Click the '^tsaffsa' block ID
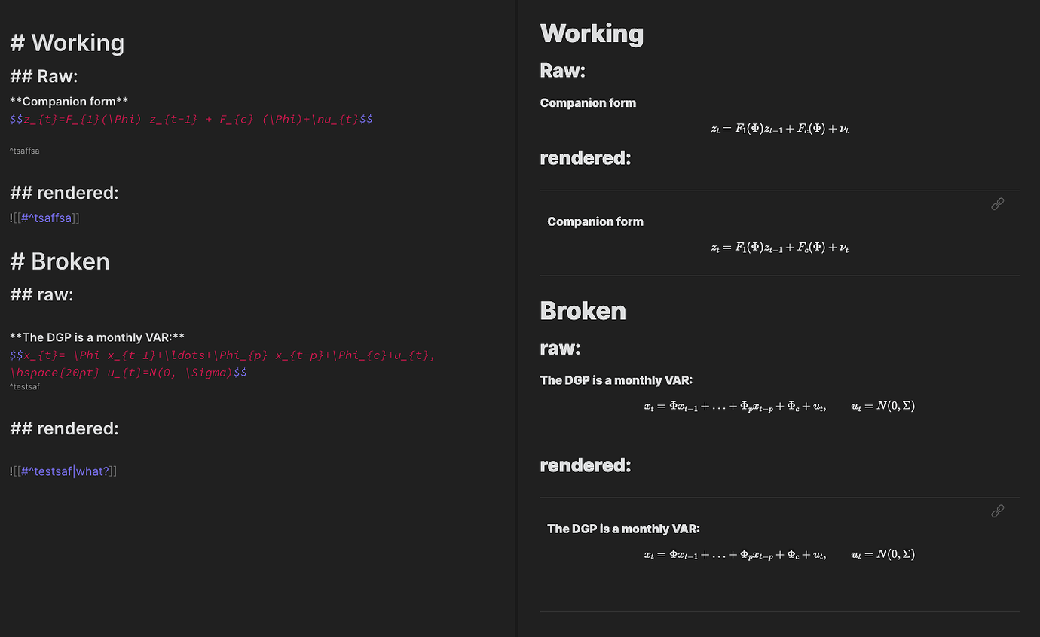 25,151
